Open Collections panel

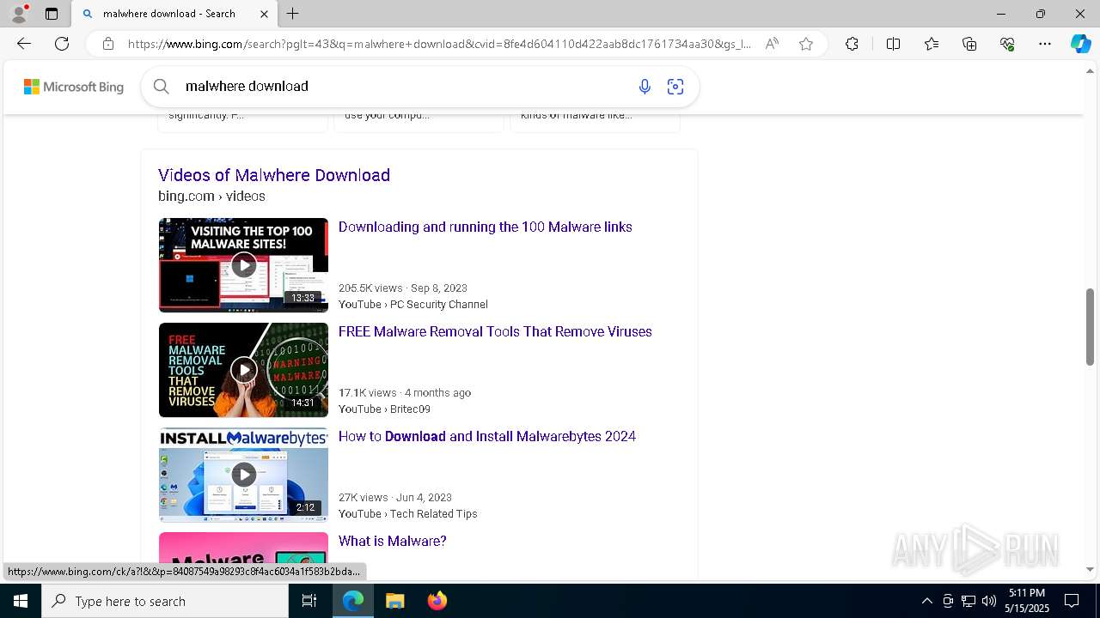(969, 44)
